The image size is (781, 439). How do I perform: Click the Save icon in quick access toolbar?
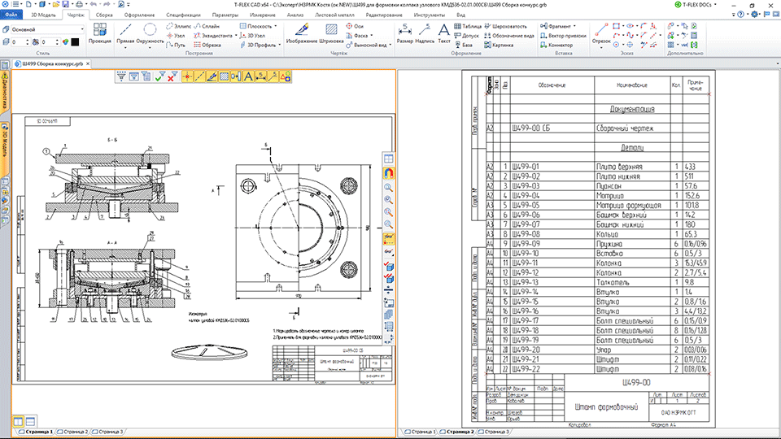65,4
